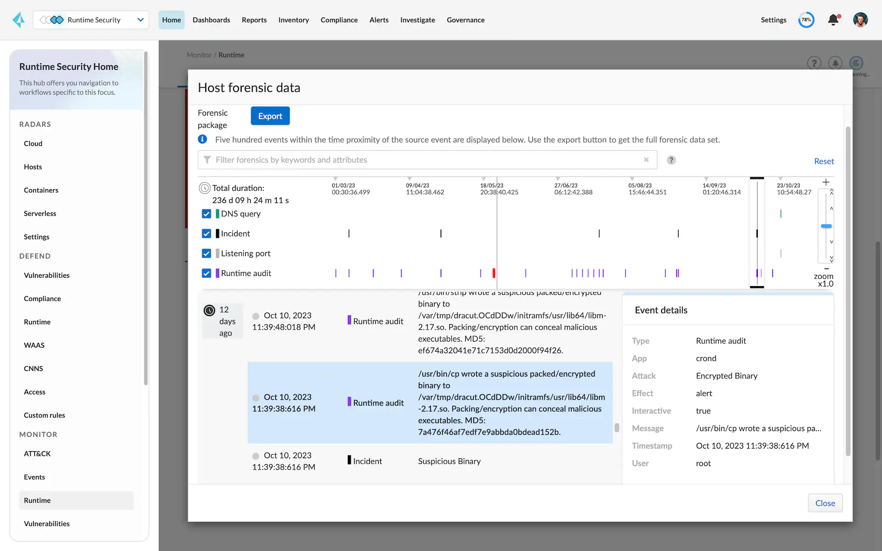Open the notifications bell icon
The height and width of the screenshot is (551, 882).
[833, 20]
